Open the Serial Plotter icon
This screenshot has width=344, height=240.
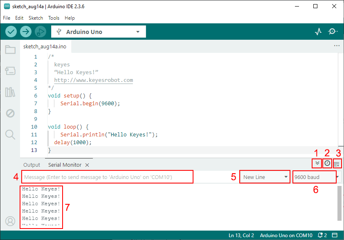(318, 32)
